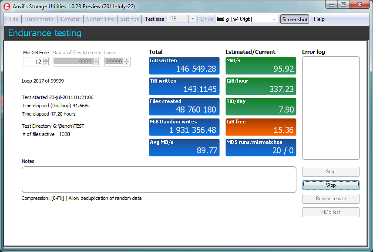The width and height of the screenshot is (373, 252).
Task: Select the Avg MB/s tile
Action: pos(184,147)
